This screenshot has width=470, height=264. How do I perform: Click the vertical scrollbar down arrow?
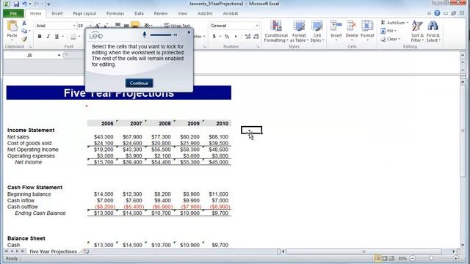pyautogui.click(x=463, y=245)
